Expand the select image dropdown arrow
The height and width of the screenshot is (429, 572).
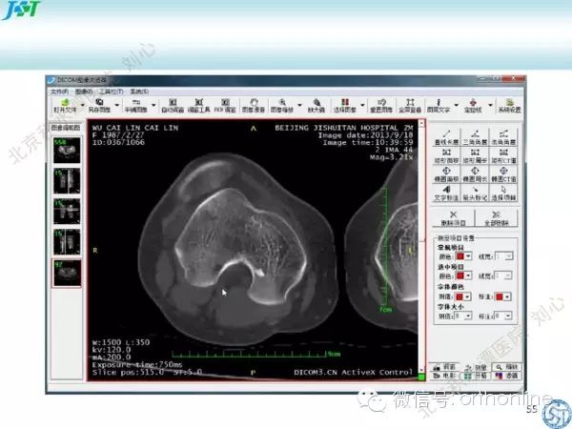click(362, 105)
